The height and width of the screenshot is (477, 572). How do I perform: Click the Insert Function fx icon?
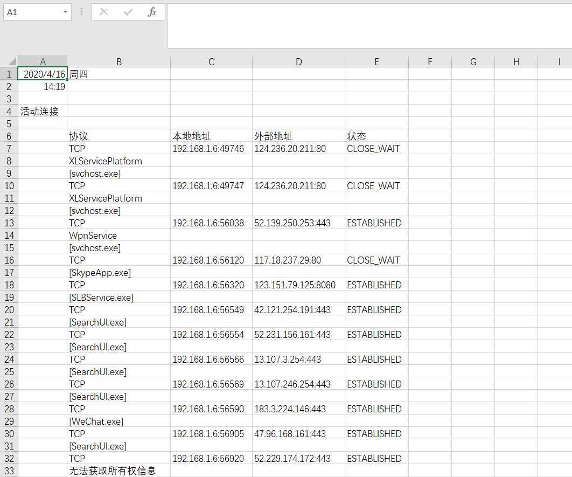(x=152, y=12)
